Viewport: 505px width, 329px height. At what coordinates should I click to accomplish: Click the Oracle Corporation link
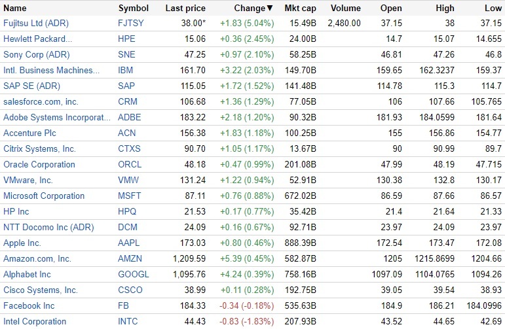click(x=39, y=164)
